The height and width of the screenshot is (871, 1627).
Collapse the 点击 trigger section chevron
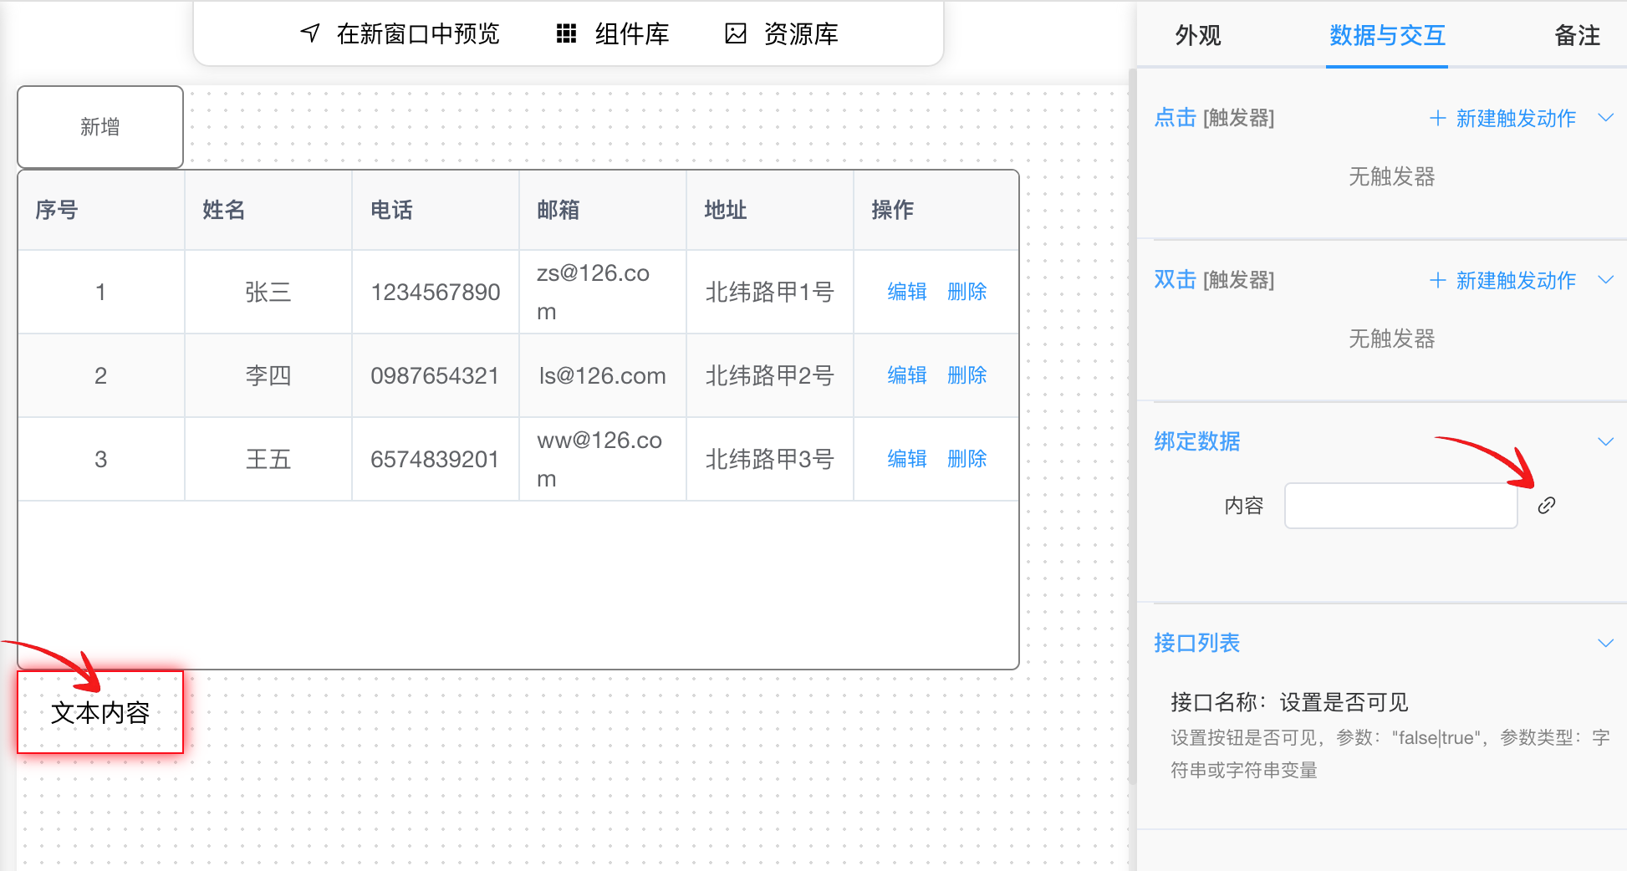(1605, 118)
